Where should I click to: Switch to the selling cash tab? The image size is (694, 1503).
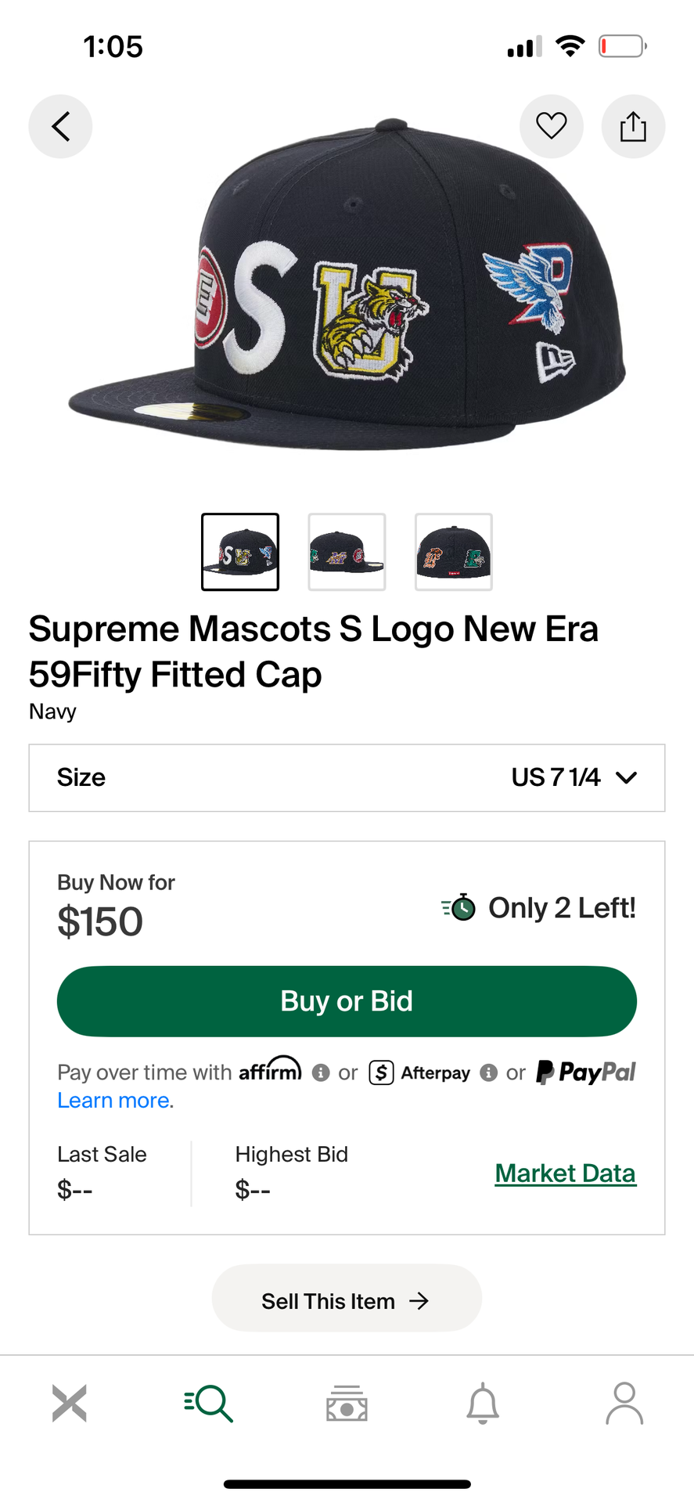[x=347, y=1403]
